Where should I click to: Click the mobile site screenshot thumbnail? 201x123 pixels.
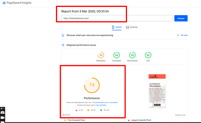pyautogui.click(x=157, y=91)
